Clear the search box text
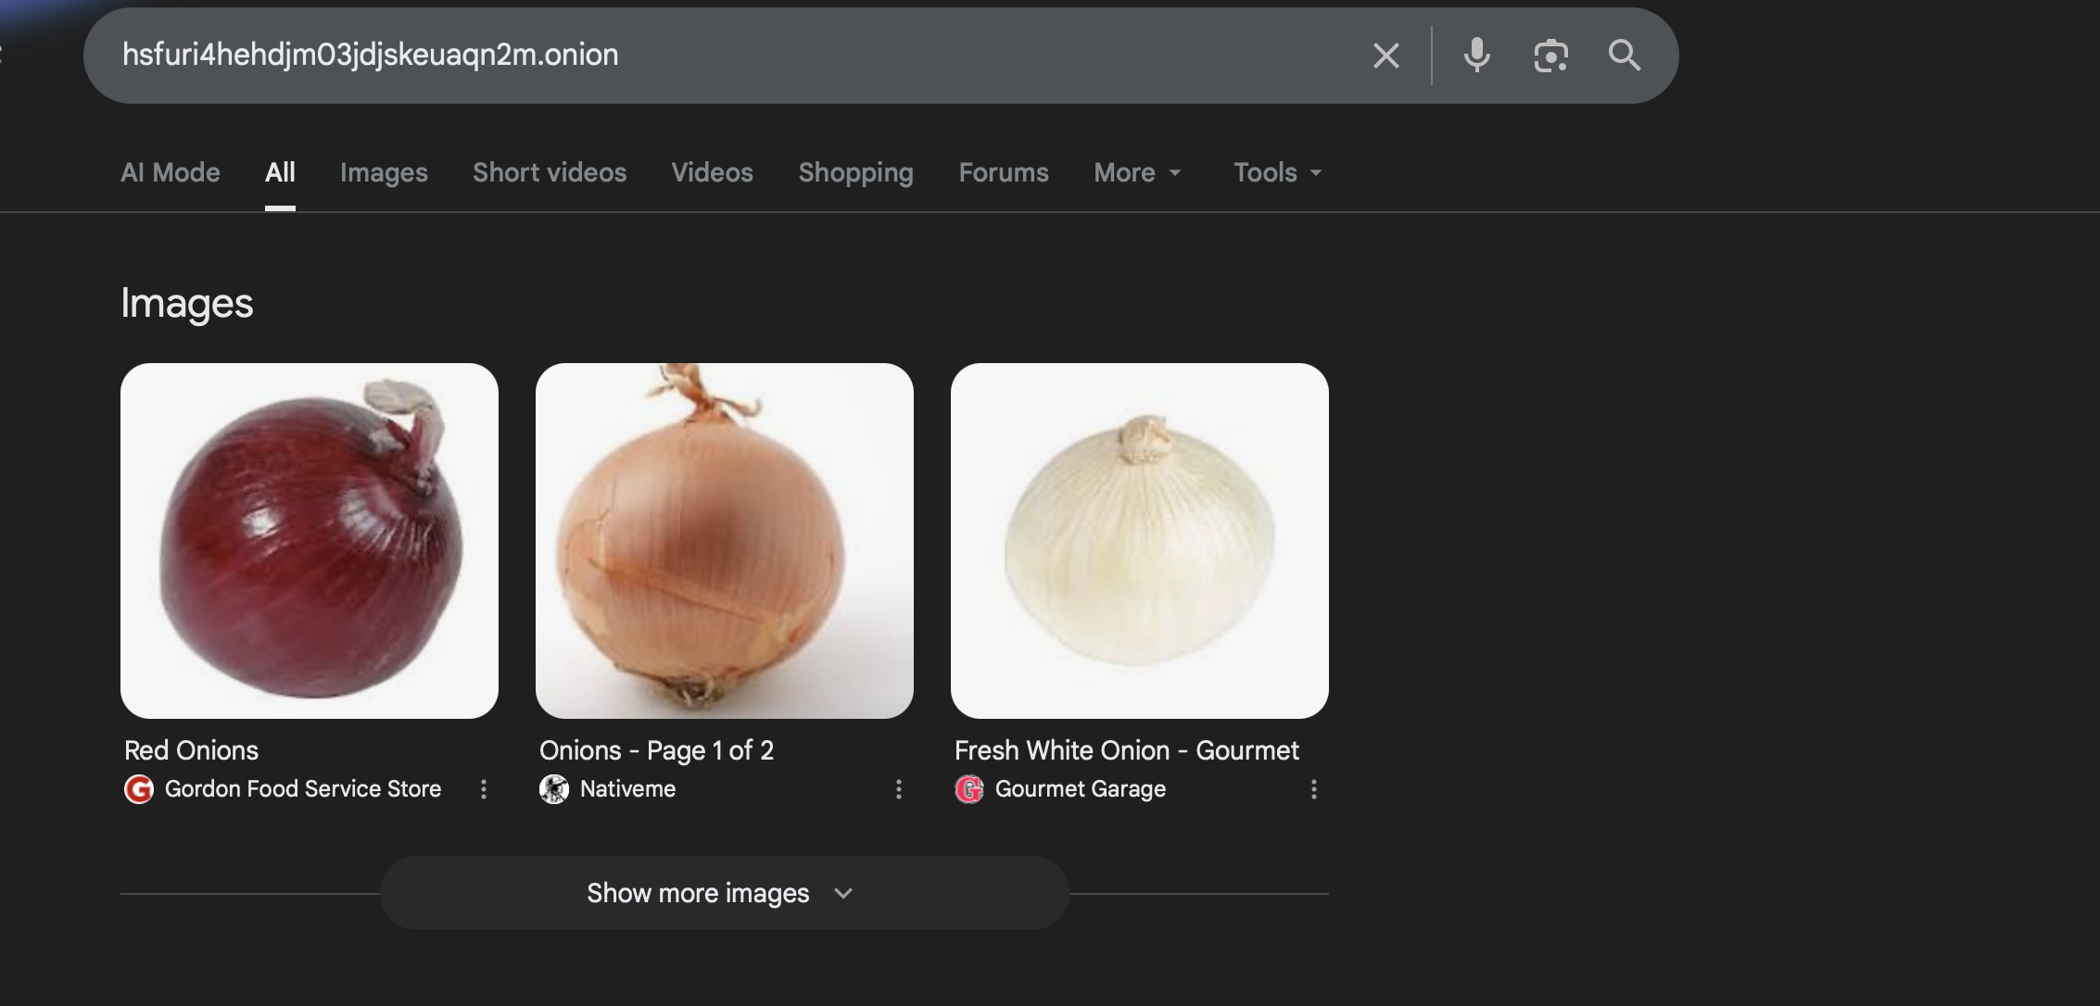 [x=1385, y=56]
